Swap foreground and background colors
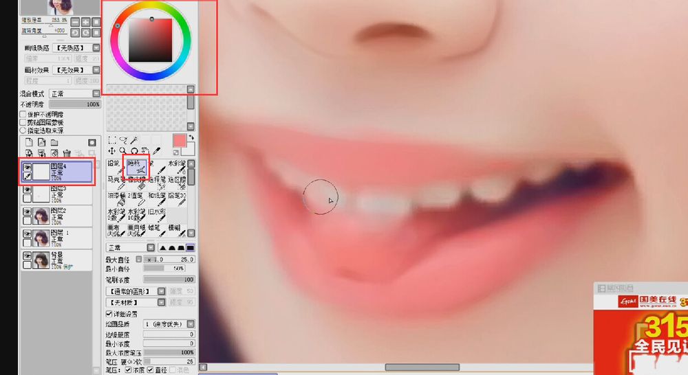The width and height of the screenshot is (688, 375). pyautogui.click(x=191, y=137)
